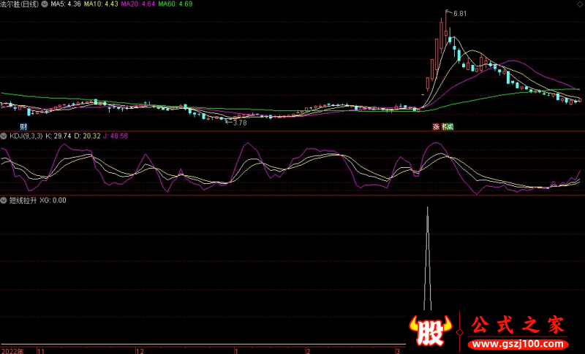Click the red 涨 event marker
585x354 pixels.
(x=436, y=127)
